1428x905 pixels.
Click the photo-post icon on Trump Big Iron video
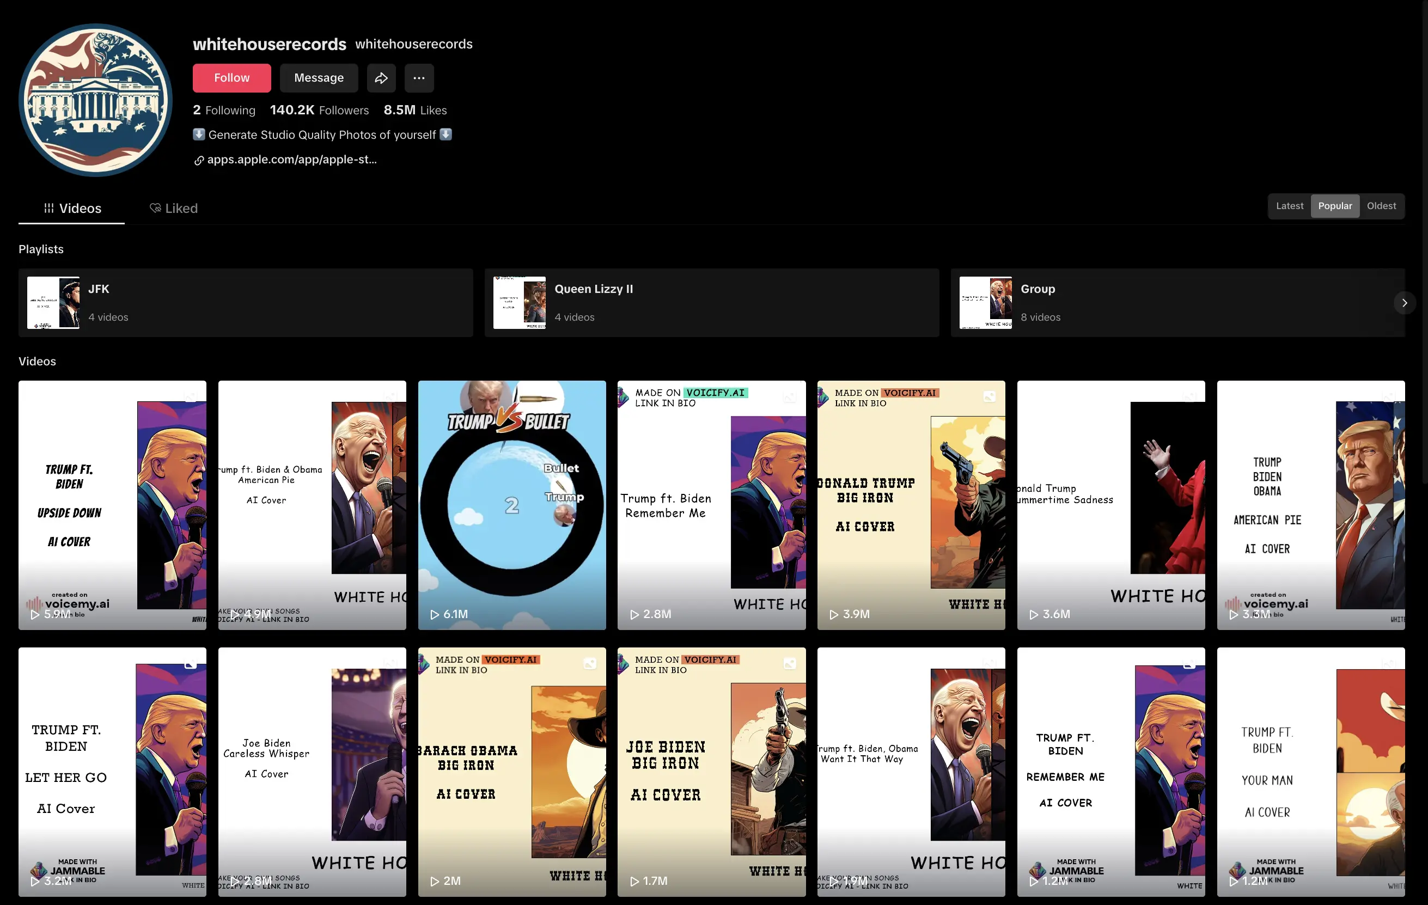[989, 396]
